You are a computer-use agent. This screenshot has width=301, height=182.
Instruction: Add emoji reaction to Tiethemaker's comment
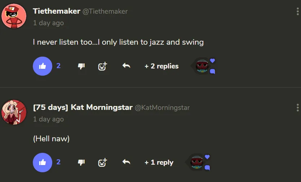[x=103, y=66]
